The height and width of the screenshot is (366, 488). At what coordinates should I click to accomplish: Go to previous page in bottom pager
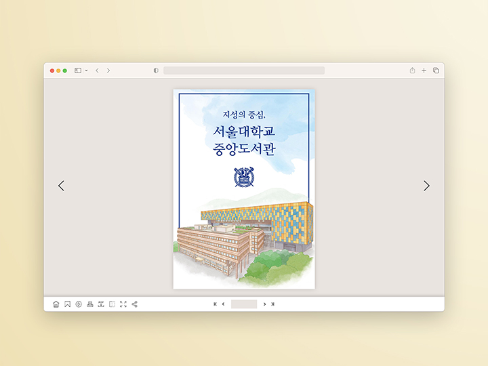(223, 304)
